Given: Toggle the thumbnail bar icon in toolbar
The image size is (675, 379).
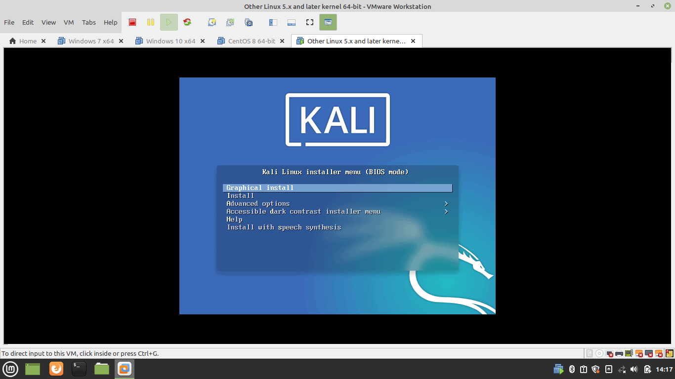Looking at the screenshot, I should (292, 22).
